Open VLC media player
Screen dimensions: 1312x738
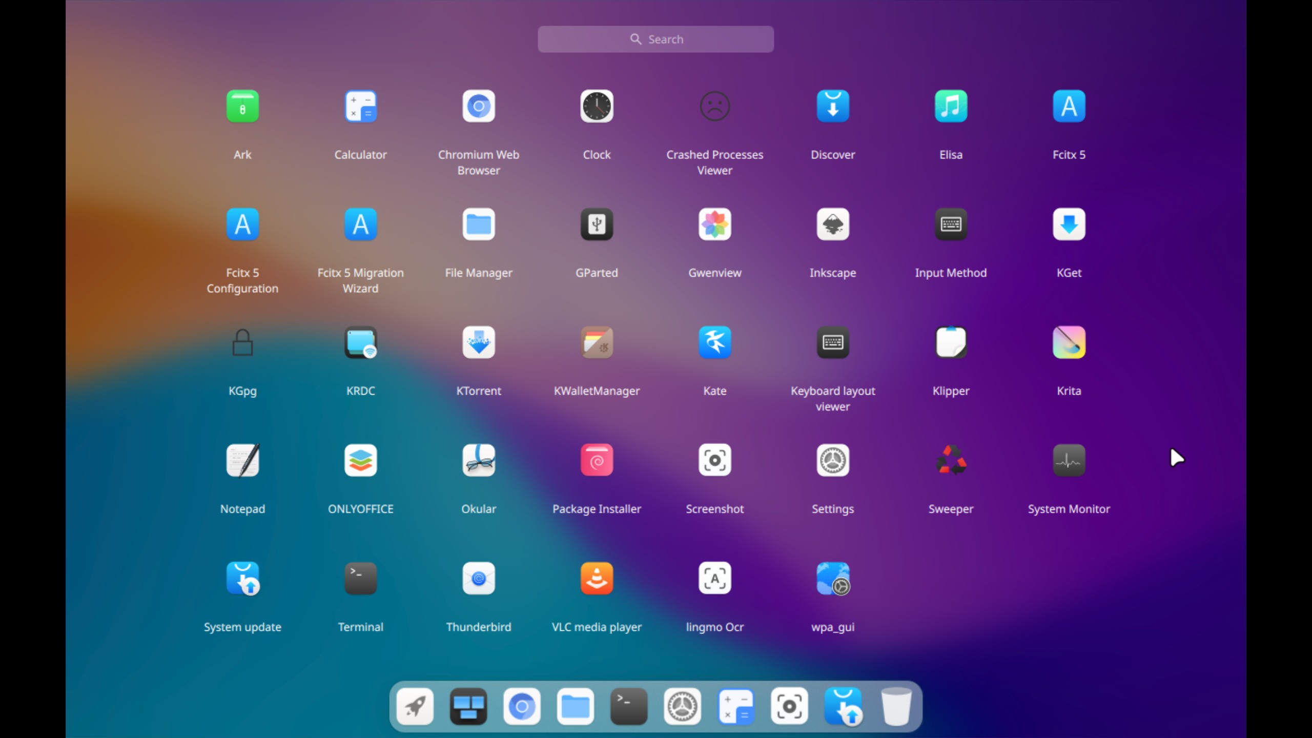pos(597,579)
